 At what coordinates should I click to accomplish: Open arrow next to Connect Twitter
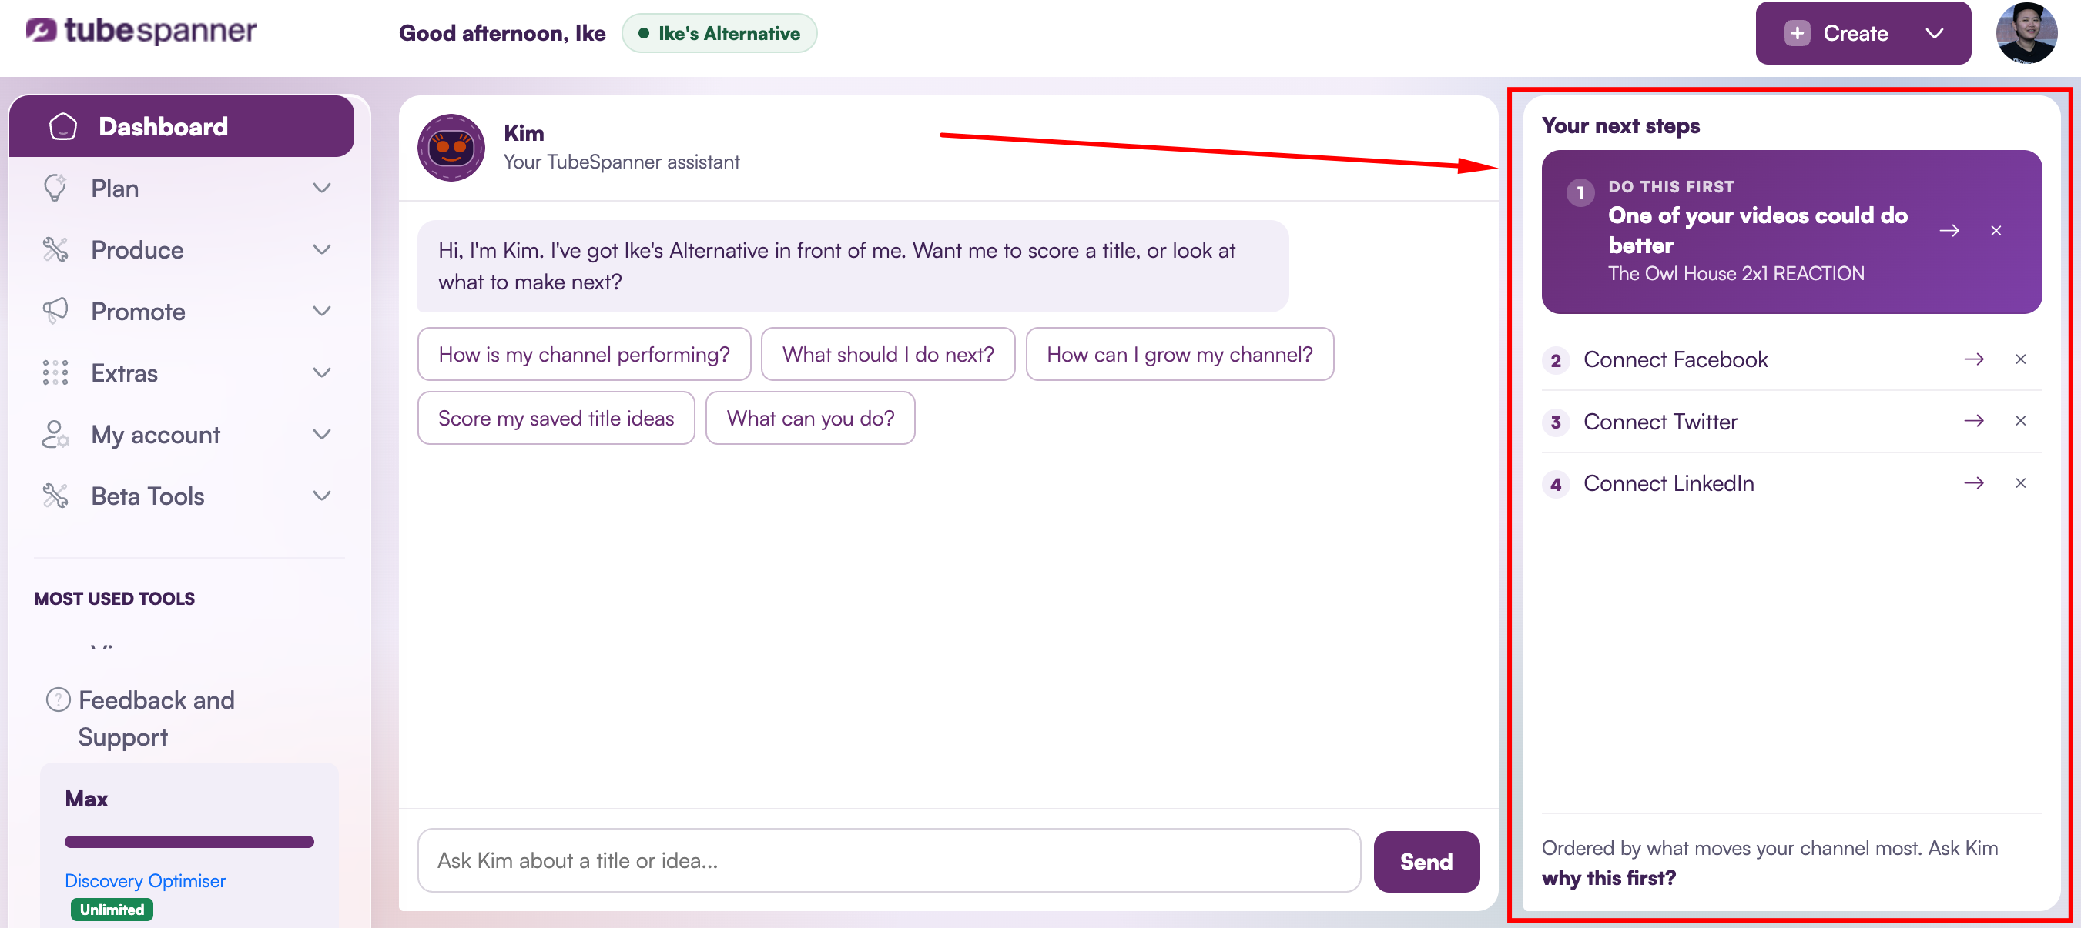tap(1973, 420)
